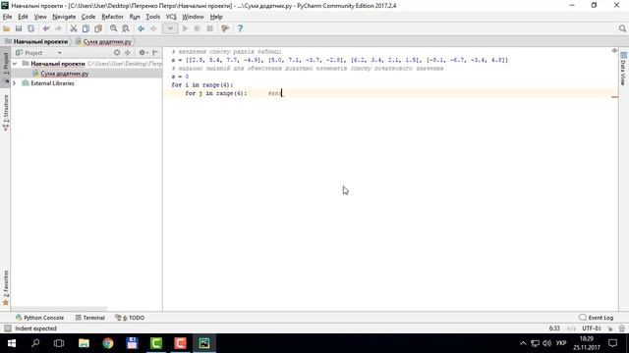Open Replace with the second magnifier icon
Image resolution: width=629 pixels, height=353 pixels.
point(126,28)
